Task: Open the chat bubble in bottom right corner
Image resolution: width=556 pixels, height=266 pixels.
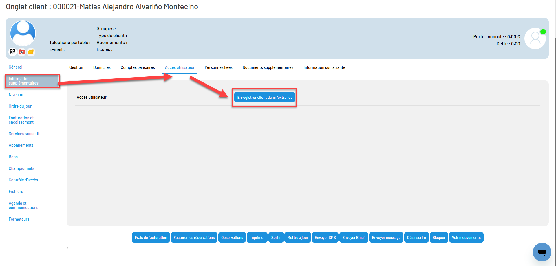Action: pyautogui.click(x=542, y=252)
